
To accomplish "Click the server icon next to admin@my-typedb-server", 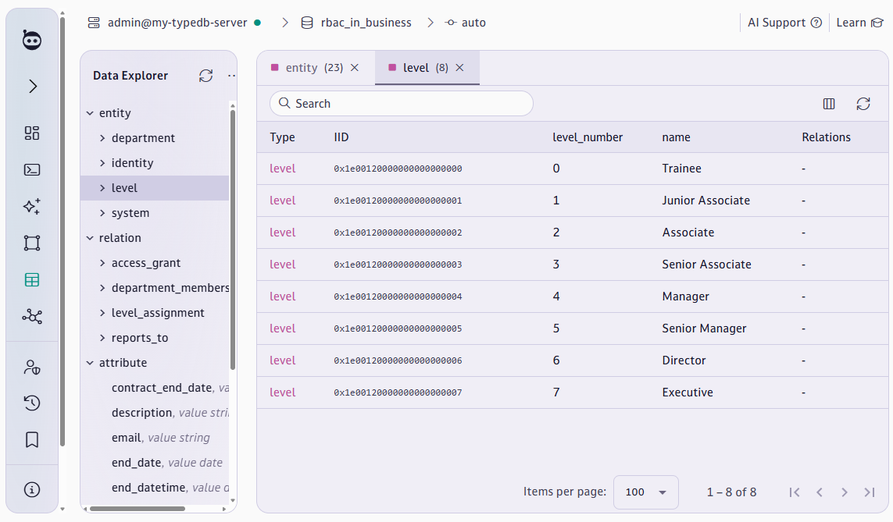I will click(94, 23).
